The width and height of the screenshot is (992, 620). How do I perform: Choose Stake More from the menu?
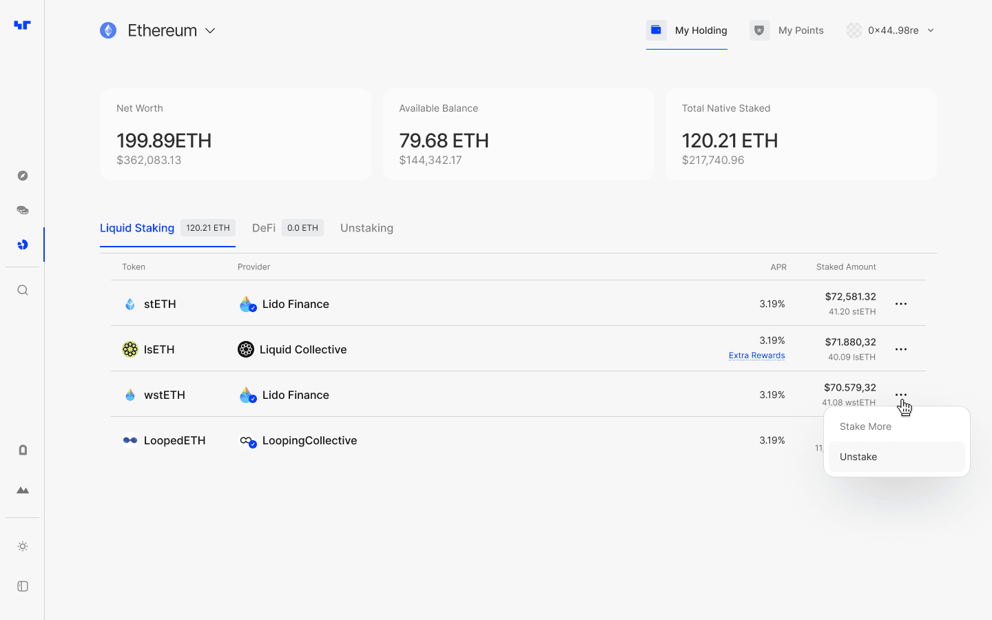point(897,426)
